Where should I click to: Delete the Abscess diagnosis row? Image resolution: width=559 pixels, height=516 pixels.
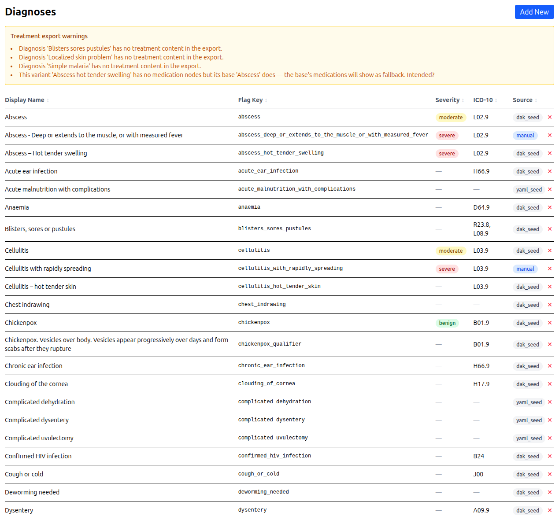click(550, 117)
